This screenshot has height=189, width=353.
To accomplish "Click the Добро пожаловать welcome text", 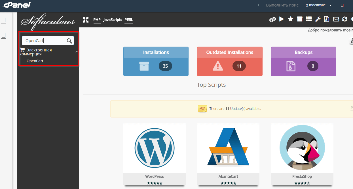I will pos(330,30).
